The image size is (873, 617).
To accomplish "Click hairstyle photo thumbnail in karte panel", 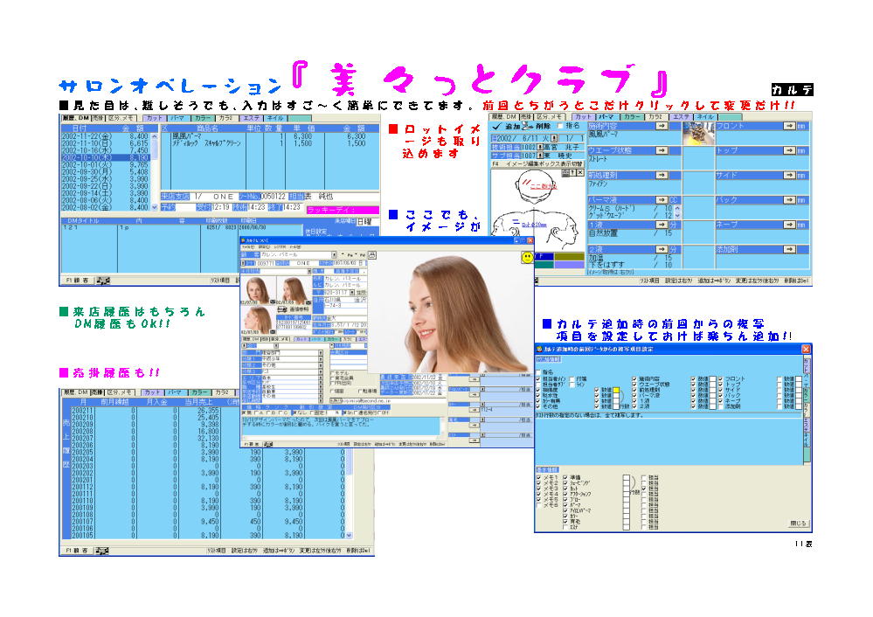I will click(x=698, y=135).
